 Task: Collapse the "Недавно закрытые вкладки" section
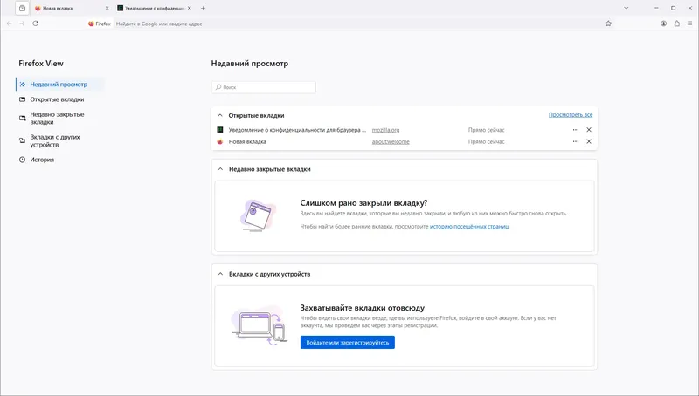220,169
